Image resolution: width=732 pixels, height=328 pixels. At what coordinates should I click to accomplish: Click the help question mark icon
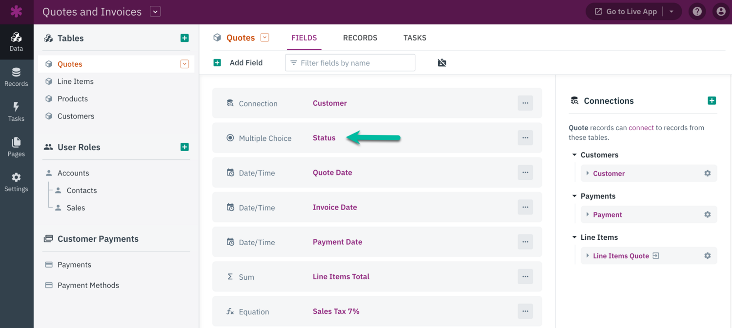tap(697, 12)
